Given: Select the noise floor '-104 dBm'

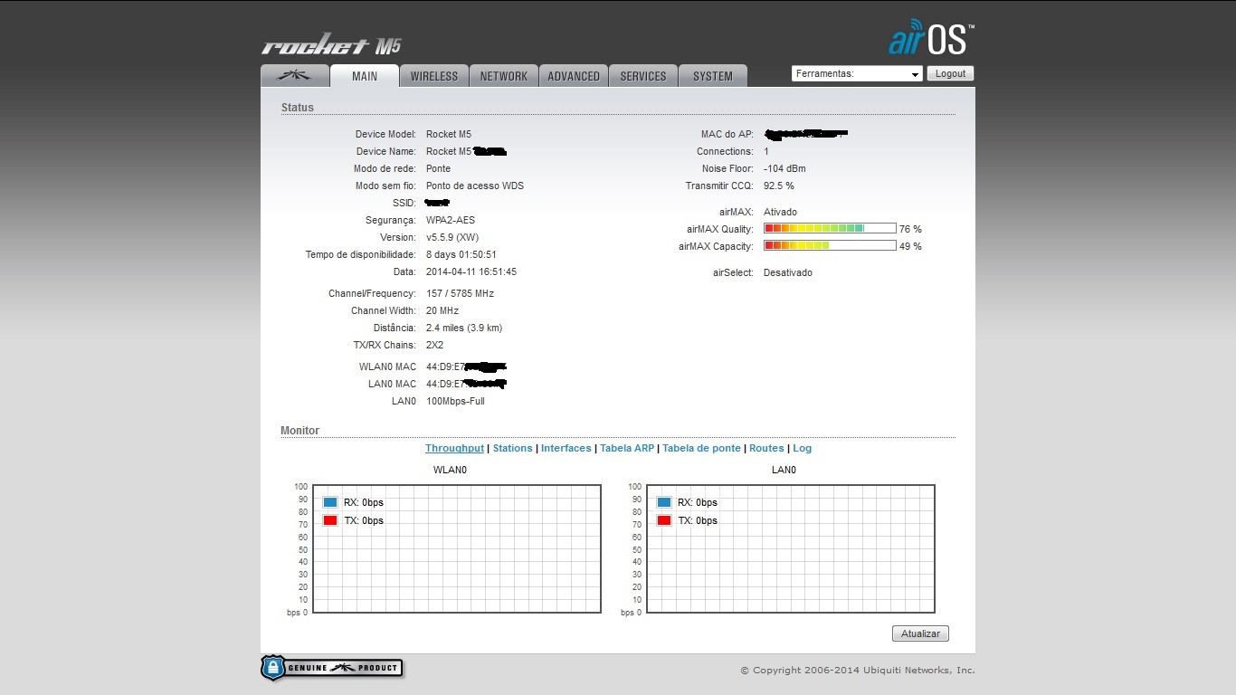Looking at the screenshot, I should pos(784,169).
